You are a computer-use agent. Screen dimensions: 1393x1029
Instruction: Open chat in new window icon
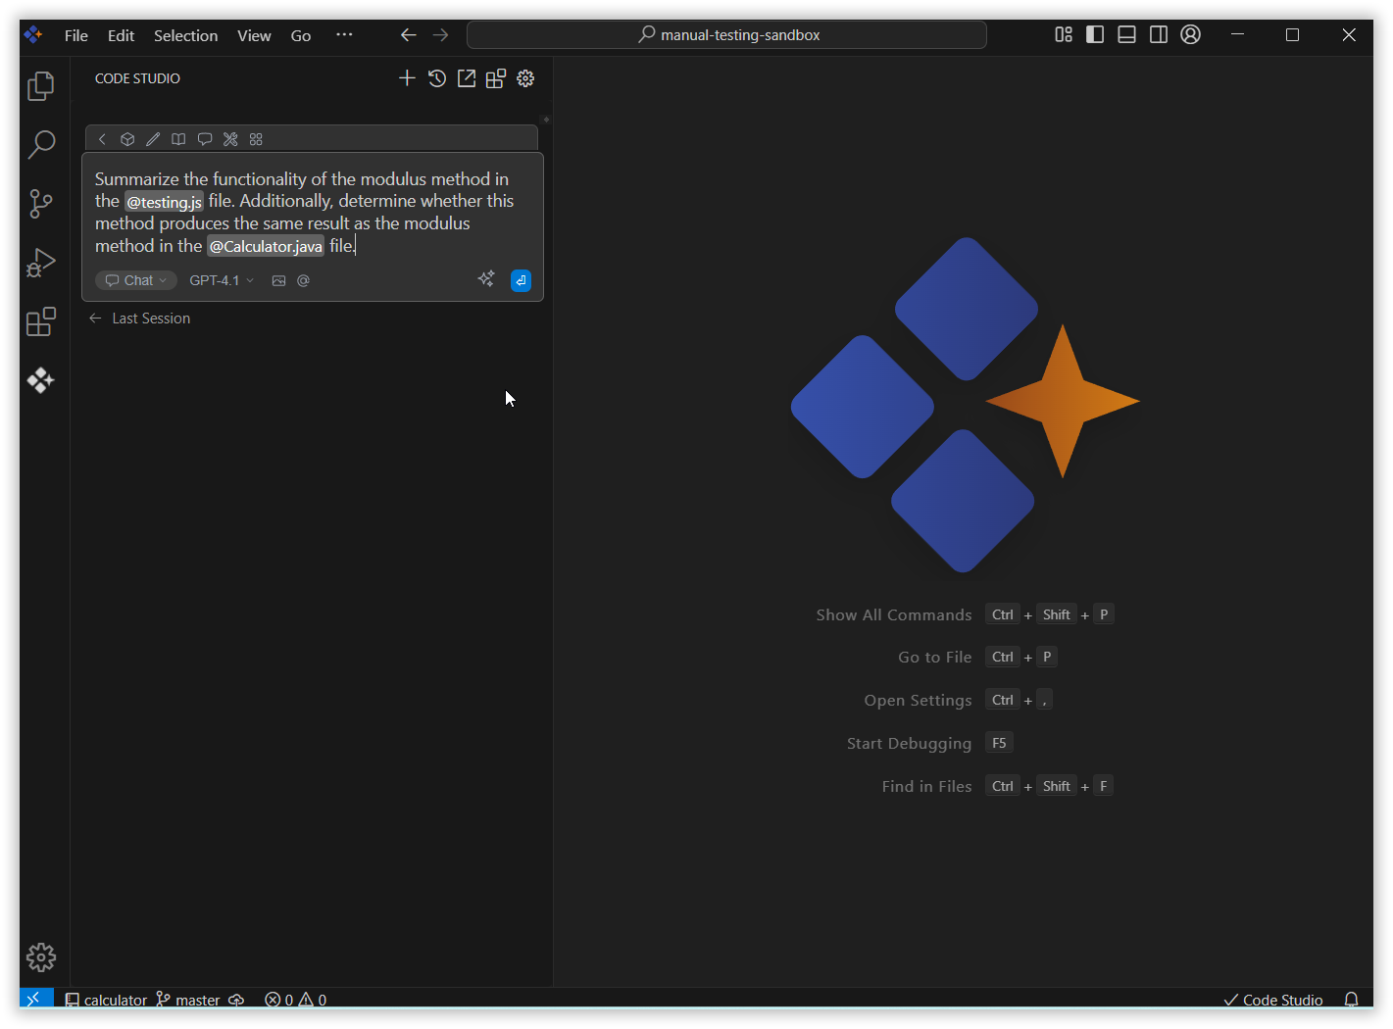[x=467, y=78]
